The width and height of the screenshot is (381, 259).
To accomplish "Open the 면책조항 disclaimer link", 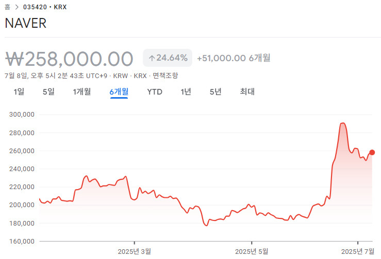I will click(x=165, y=76).
